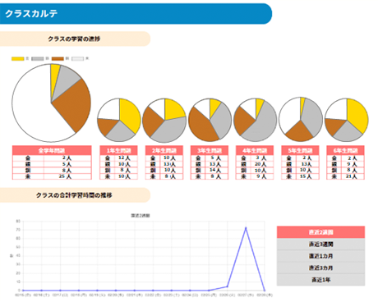Image resolution: width=378 pixels, height=302 pixels.
Task: Click the first data point of line chart
Action: coord(23,291)
